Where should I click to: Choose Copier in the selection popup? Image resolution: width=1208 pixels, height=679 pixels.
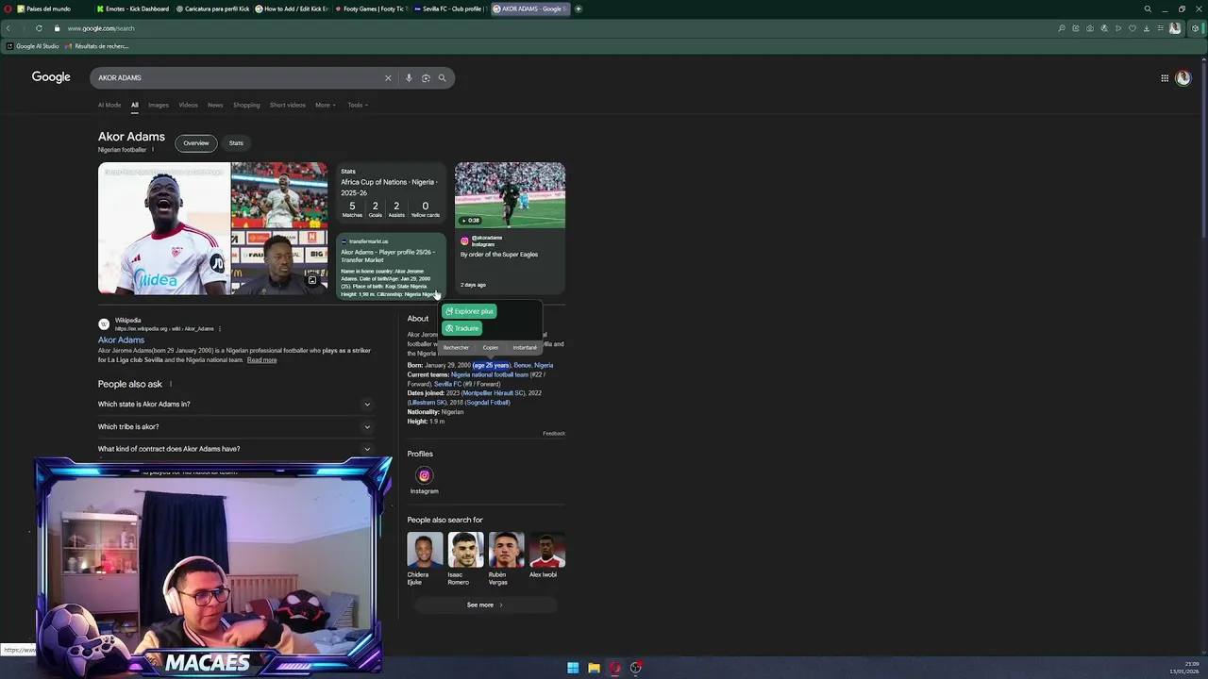tap(491, 347)
